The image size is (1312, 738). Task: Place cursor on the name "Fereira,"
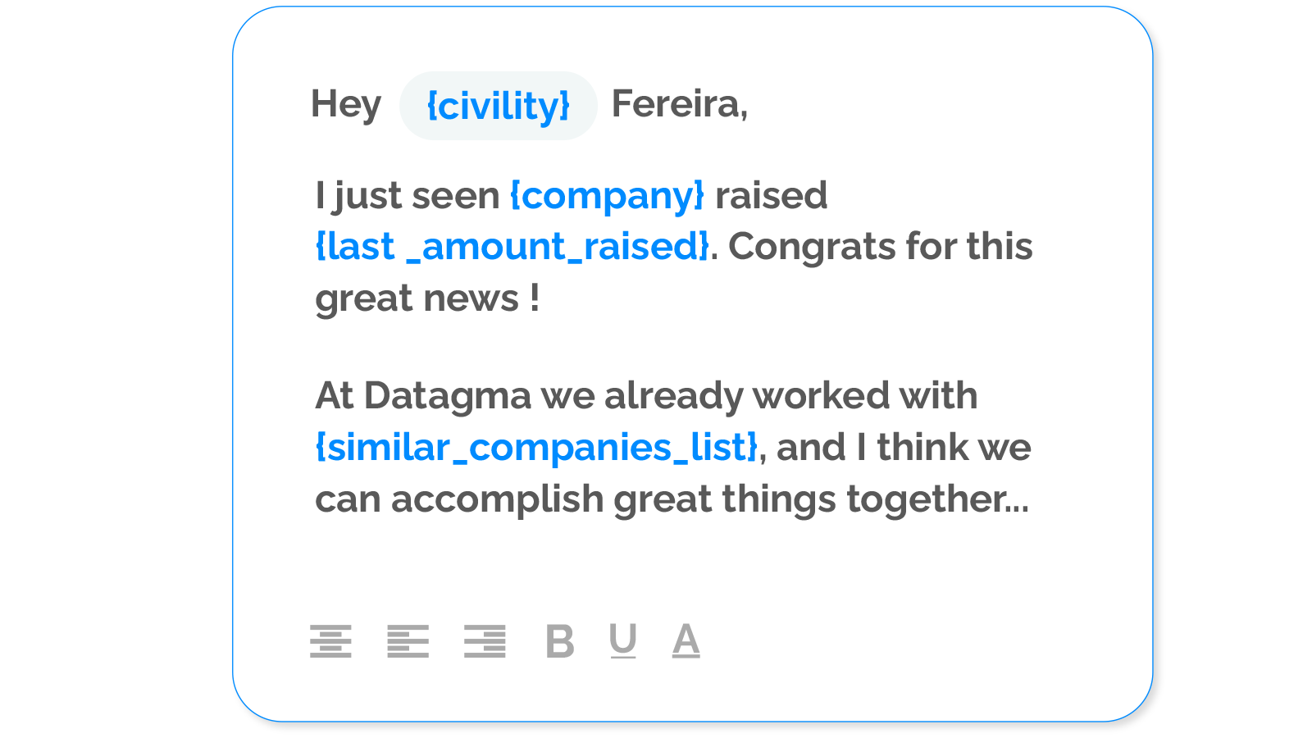(680, 104)
